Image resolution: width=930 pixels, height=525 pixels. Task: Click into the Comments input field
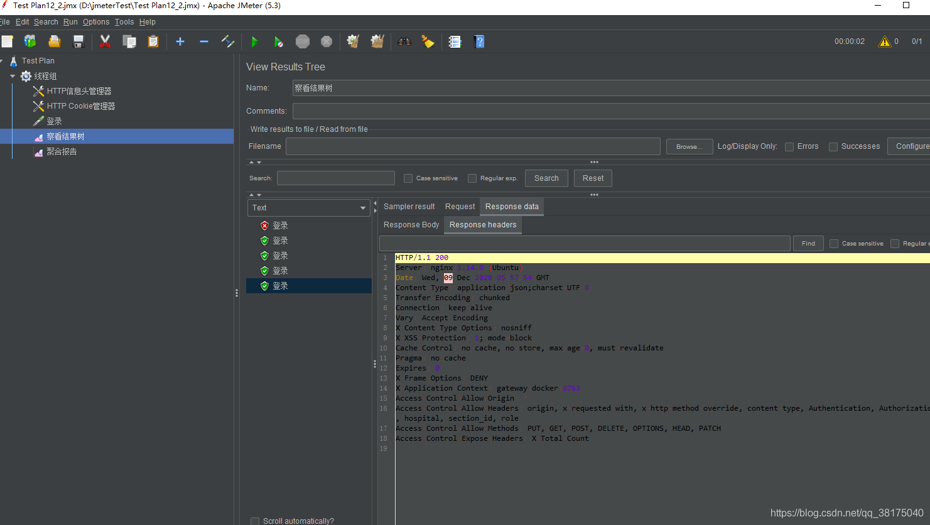coord(611,111)
